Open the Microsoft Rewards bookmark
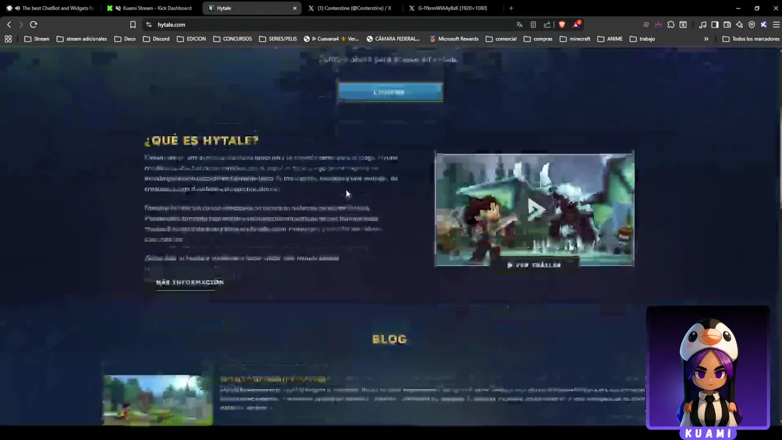This screenshot has width=782, height=440. 453,38
